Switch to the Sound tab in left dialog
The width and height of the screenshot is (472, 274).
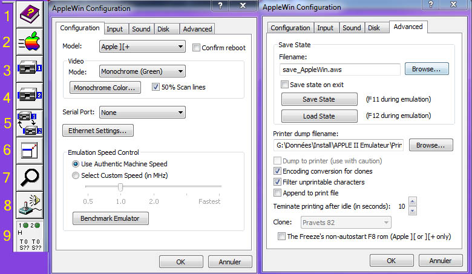coord(141,29)
